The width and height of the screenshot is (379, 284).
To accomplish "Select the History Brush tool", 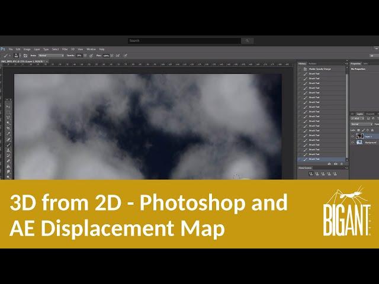I will click(x=8, y=156).
